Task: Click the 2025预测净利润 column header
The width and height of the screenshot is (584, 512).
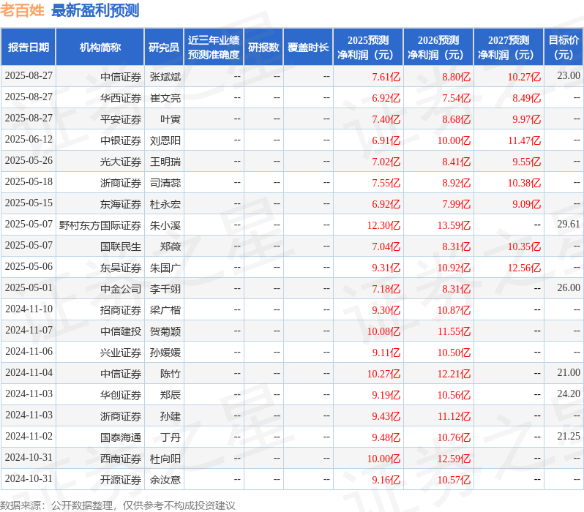Action: coord(368,48)
